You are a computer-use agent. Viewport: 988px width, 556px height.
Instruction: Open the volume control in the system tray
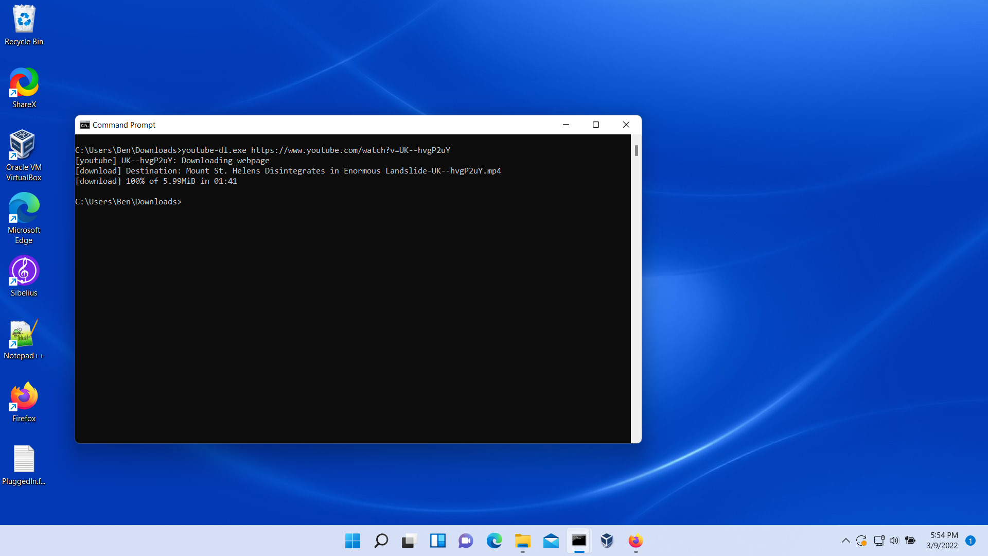(894, 541)
